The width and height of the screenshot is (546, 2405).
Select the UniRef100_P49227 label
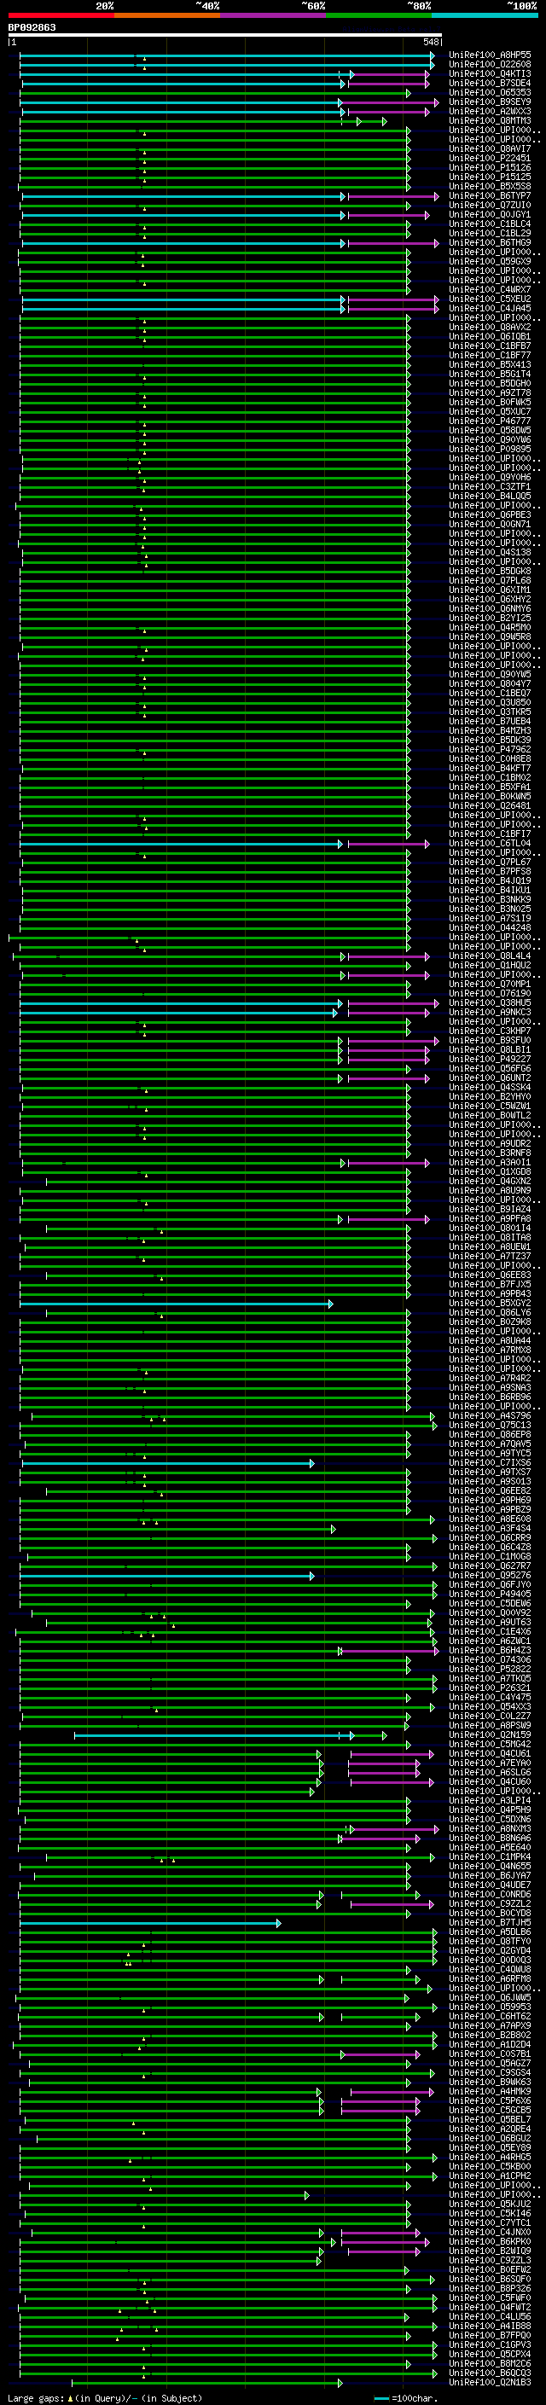point(490,1059)
